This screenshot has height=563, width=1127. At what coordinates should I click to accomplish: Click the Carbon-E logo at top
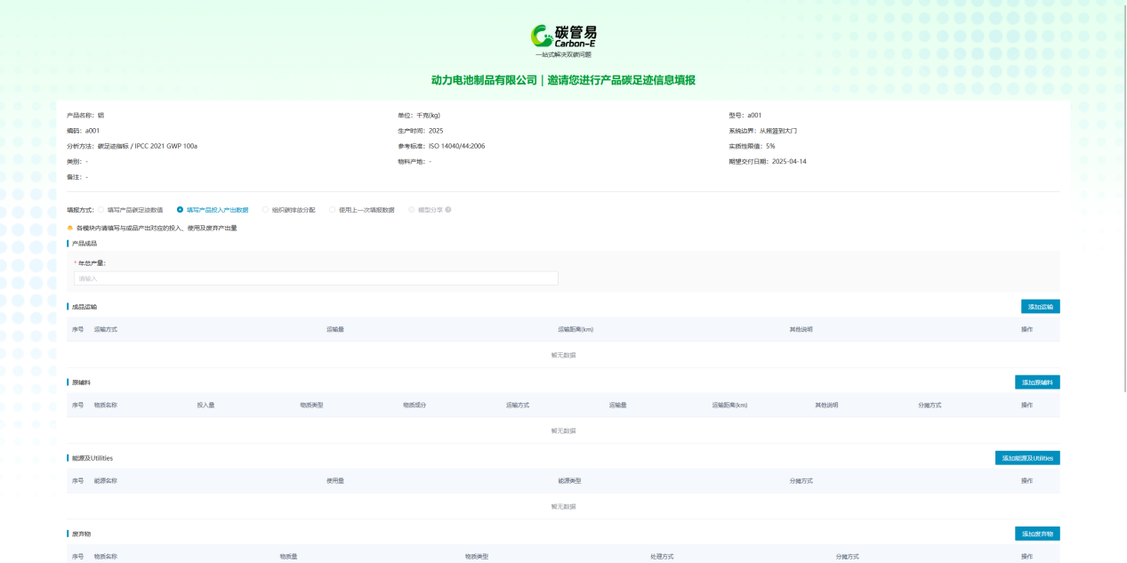[x=563, y=37]
